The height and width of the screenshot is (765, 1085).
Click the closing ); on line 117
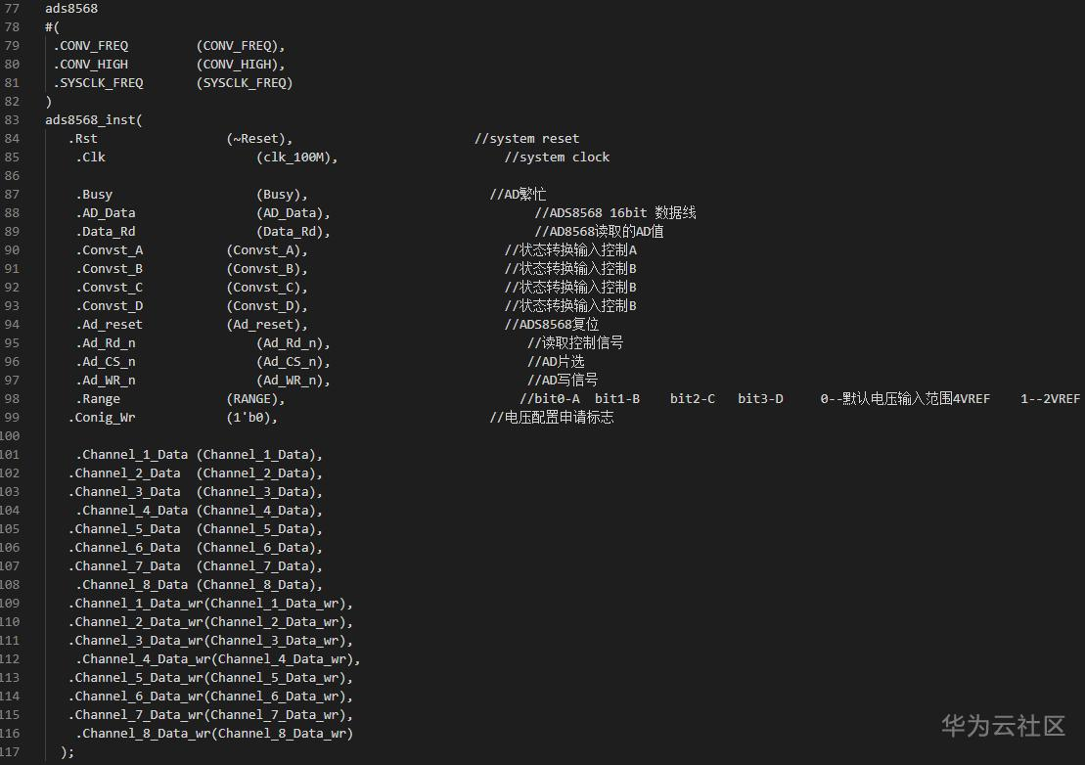(x=68, y=752)
